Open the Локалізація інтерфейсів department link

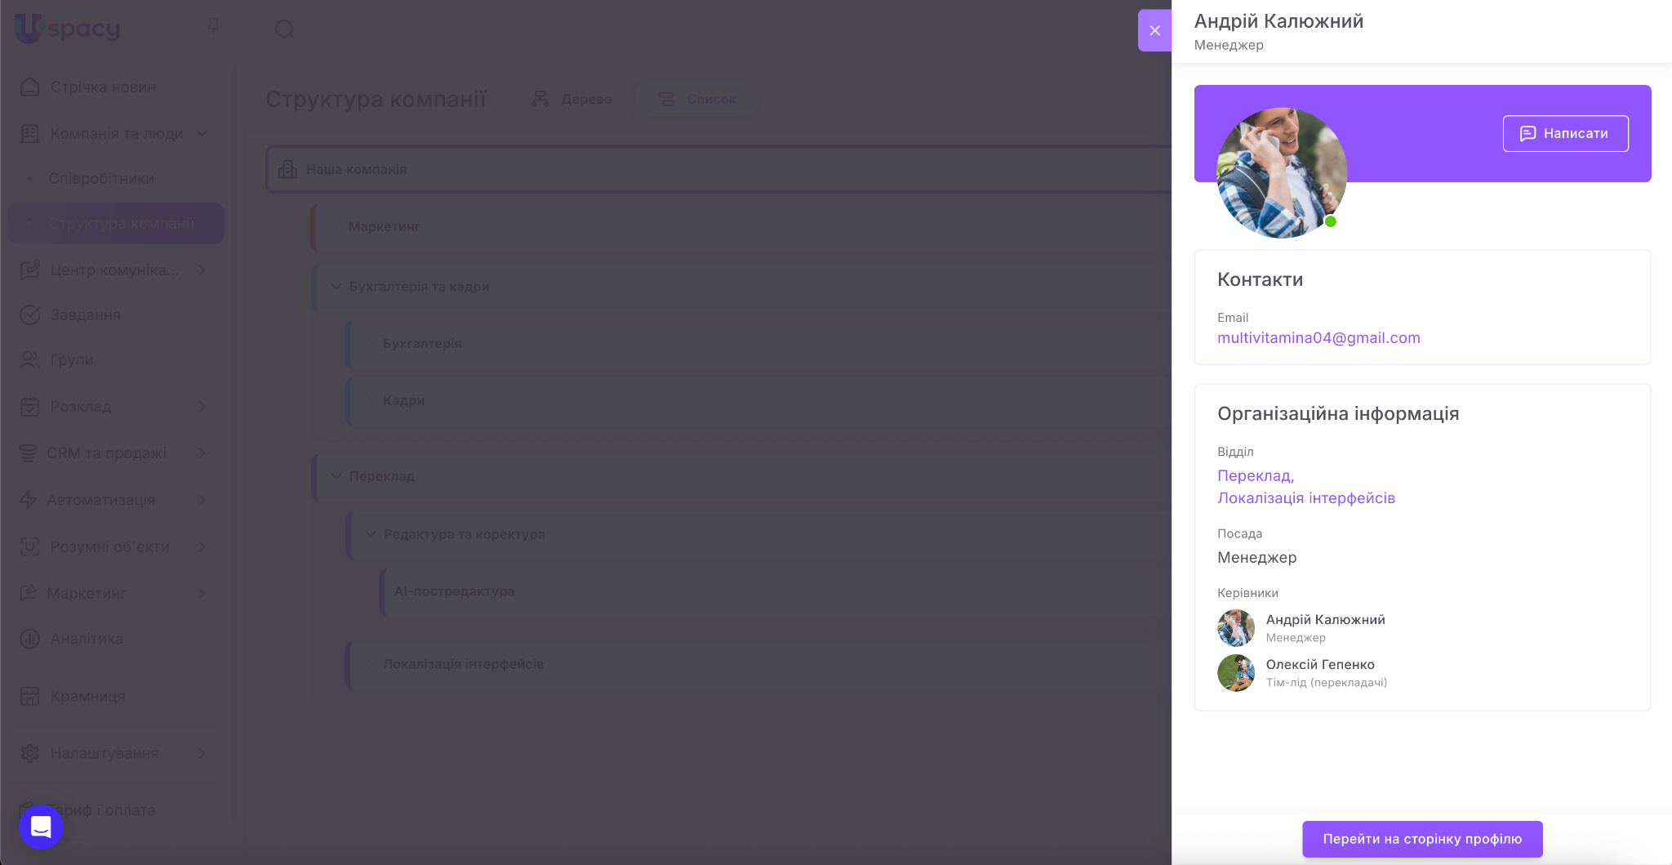tap(1305, 498)
